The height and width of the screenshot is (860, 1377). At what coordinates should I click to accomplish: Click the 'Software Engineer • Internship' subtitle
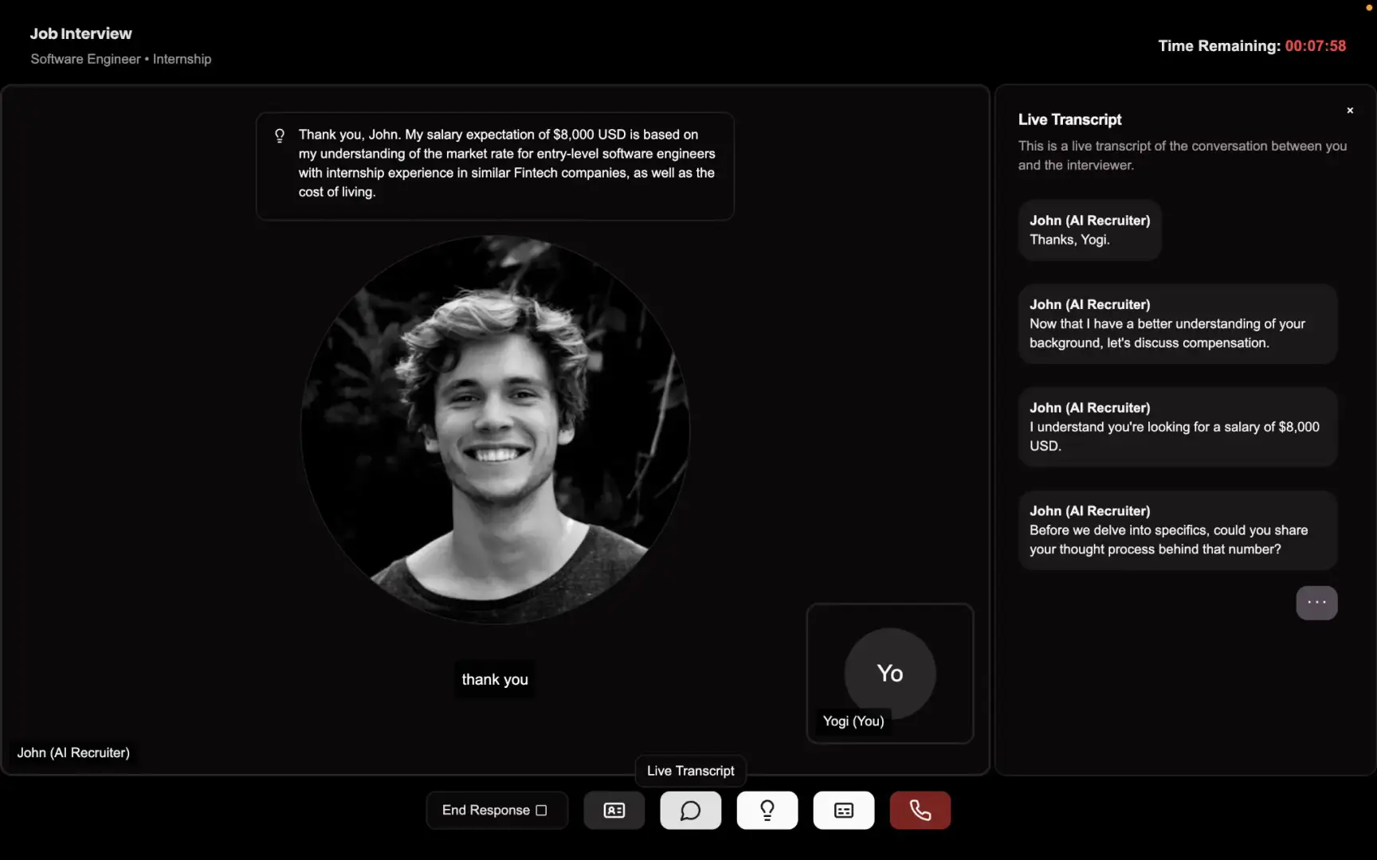pos(121,59)
